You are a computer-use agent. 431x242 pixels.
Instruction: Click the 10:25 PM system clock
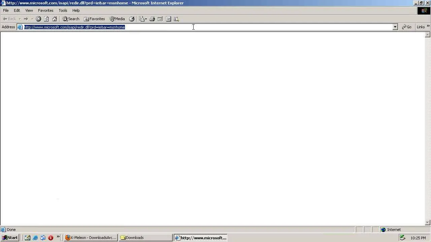418,238
